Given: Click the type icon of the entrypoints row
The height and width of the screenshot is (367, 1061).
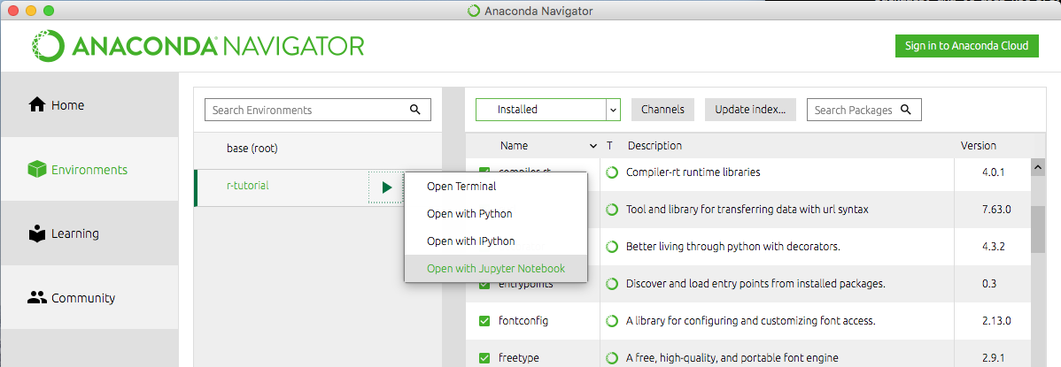Looking at the screenshot, I should [612, 284].
